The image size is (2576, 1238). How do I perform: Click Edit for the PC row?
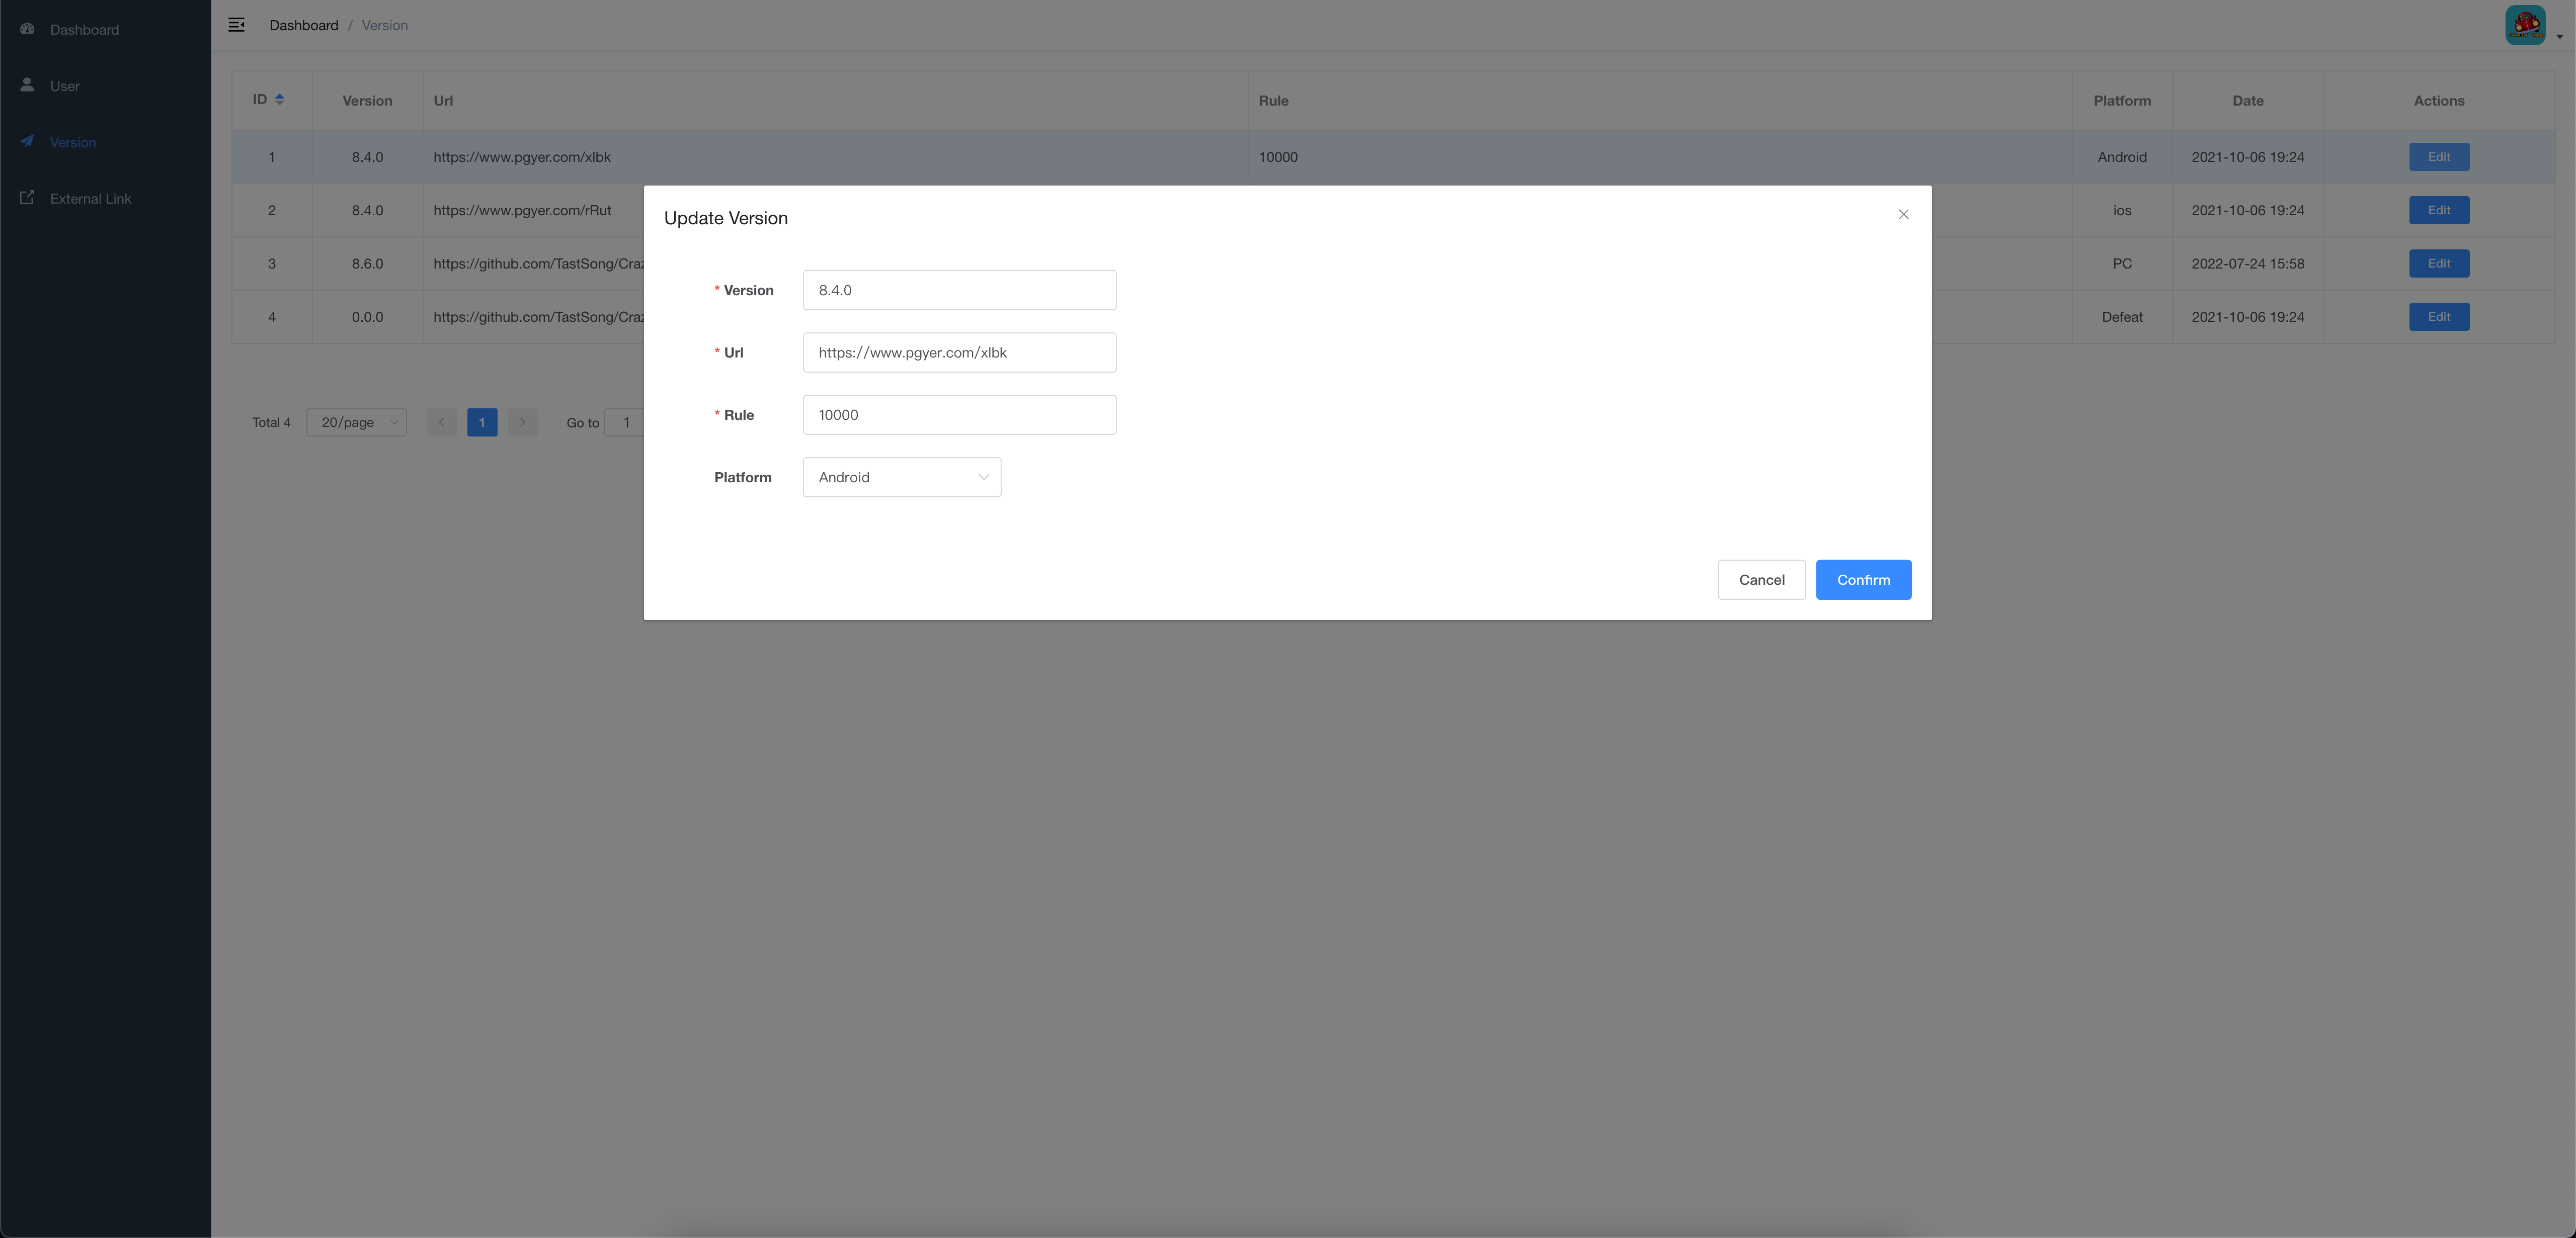pyautogui.click(x=2438, y=264)
